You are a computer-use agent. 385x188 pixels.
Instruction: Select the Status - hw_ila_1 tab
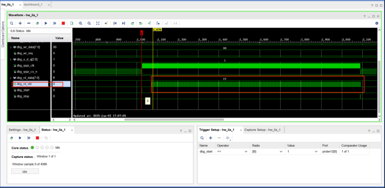[53, 130]
